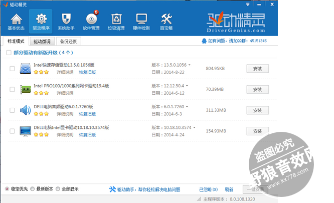Click the file size 154.93MB

(x=216, y=131)
